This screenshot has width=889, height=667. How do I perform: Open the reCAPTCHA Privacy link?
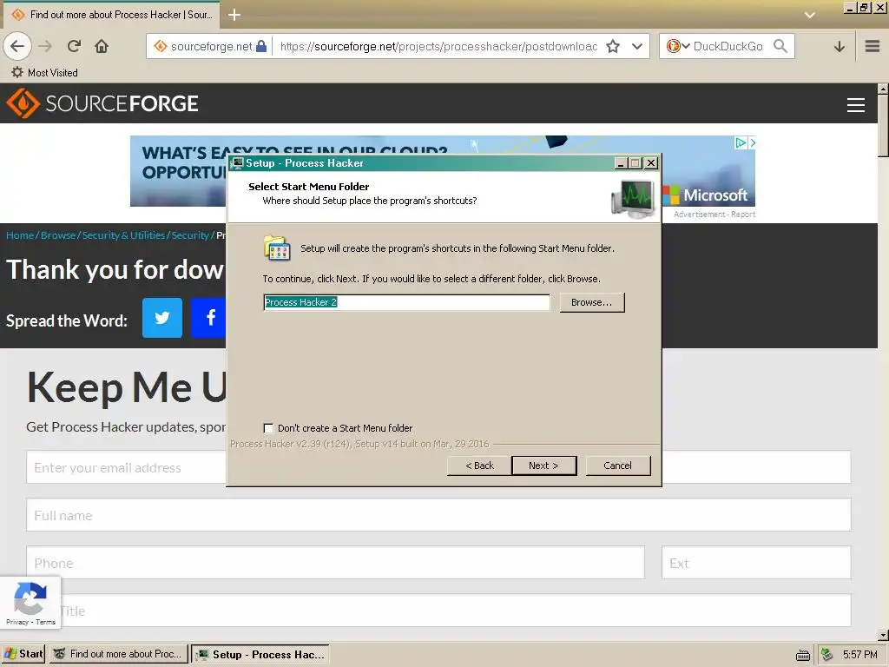17,622
